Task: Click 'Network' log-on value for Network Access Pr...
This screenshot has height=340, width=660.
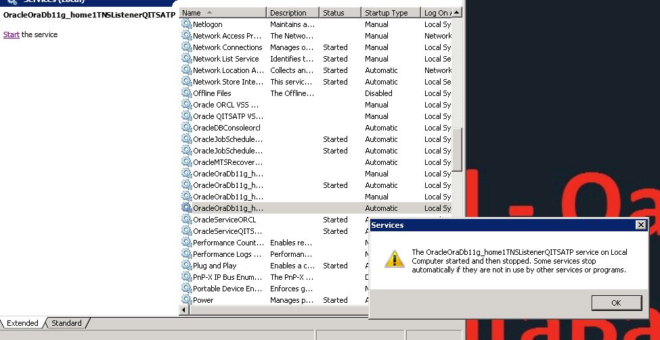Action: (438, 36)
